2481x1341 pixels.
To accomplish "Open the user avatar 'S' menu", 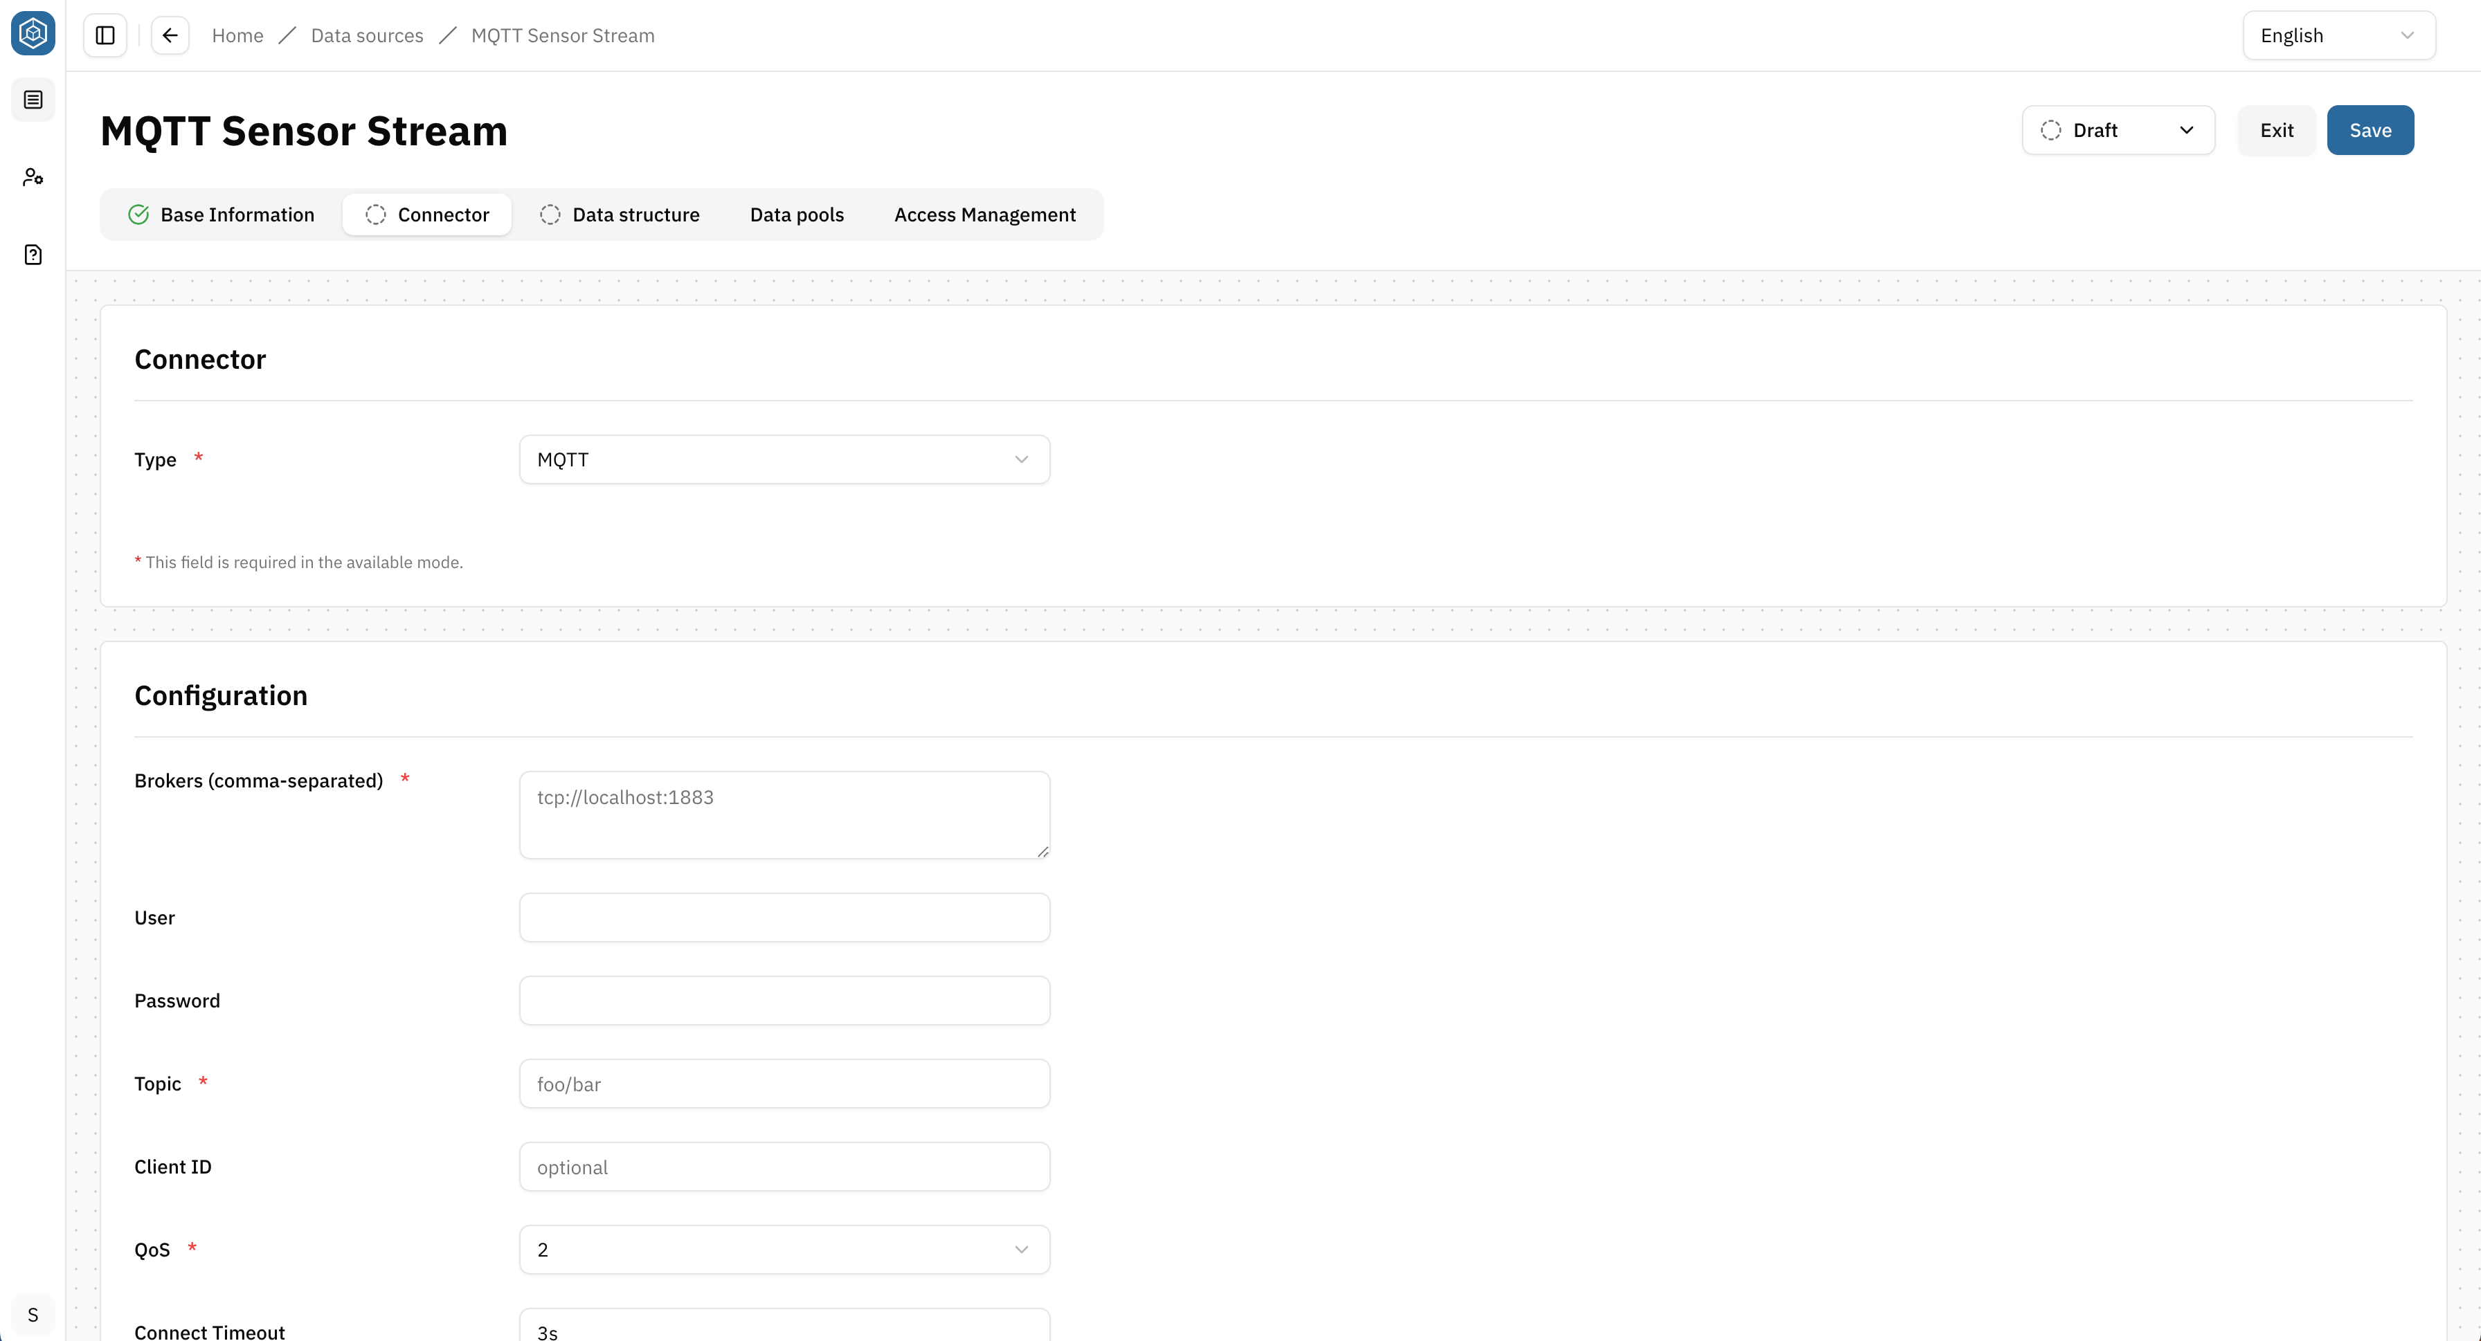I will (33, 1314).
